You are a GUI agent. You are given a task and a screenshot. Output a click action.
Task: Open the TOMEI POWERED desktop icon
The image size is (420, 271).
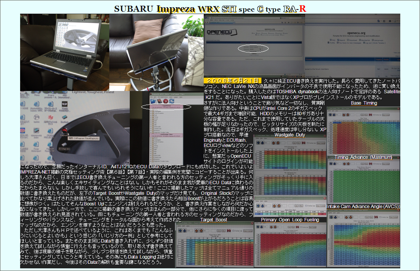tap(64, 107)
